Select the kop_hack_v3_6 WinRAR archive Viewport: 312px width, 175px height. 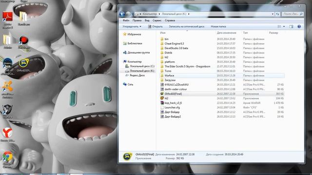coord(173,103)
